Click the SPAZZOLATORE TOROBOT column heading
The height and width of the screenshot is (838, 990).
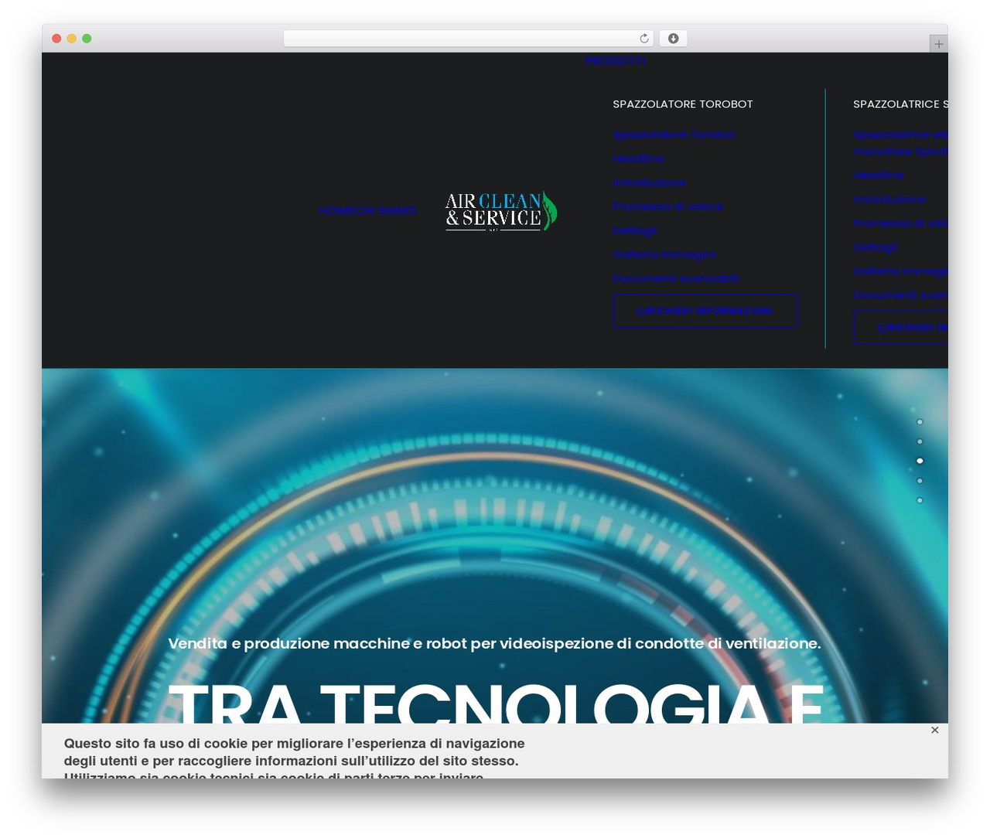click(682, 104)
